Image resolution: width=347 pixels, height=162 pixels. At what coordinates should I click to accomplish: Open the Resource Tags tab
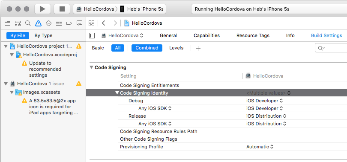[253, 35]
